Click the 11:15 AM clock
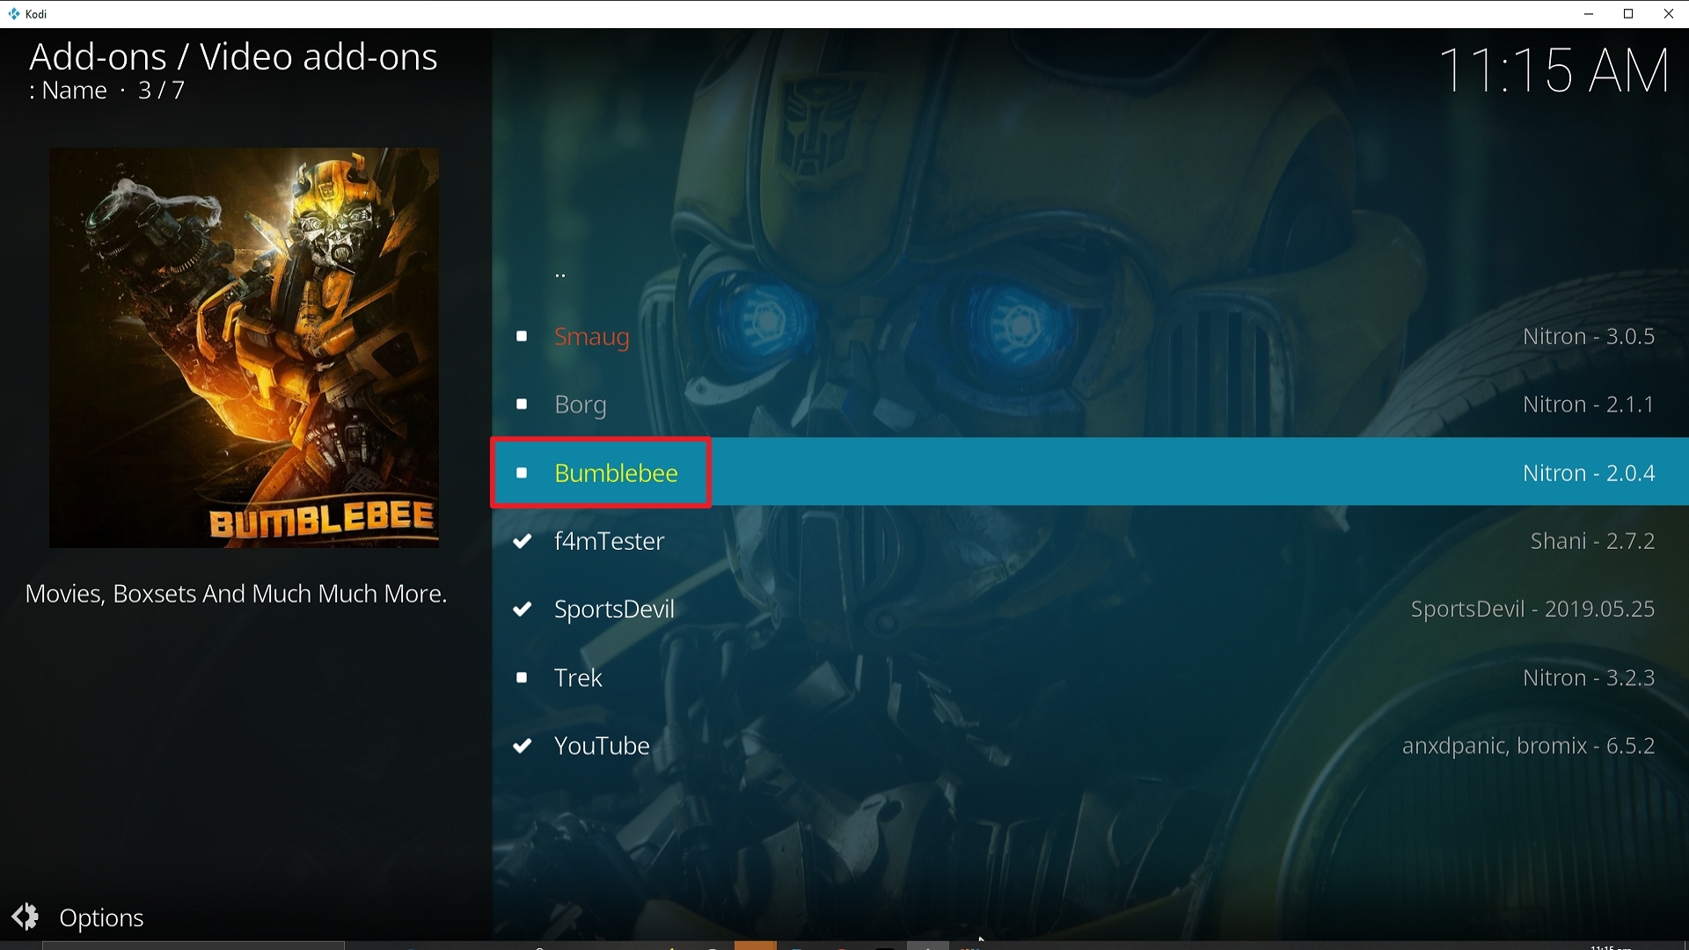Image resolution: width=1689 pixels, height=950 pixels. (1554, 70)
